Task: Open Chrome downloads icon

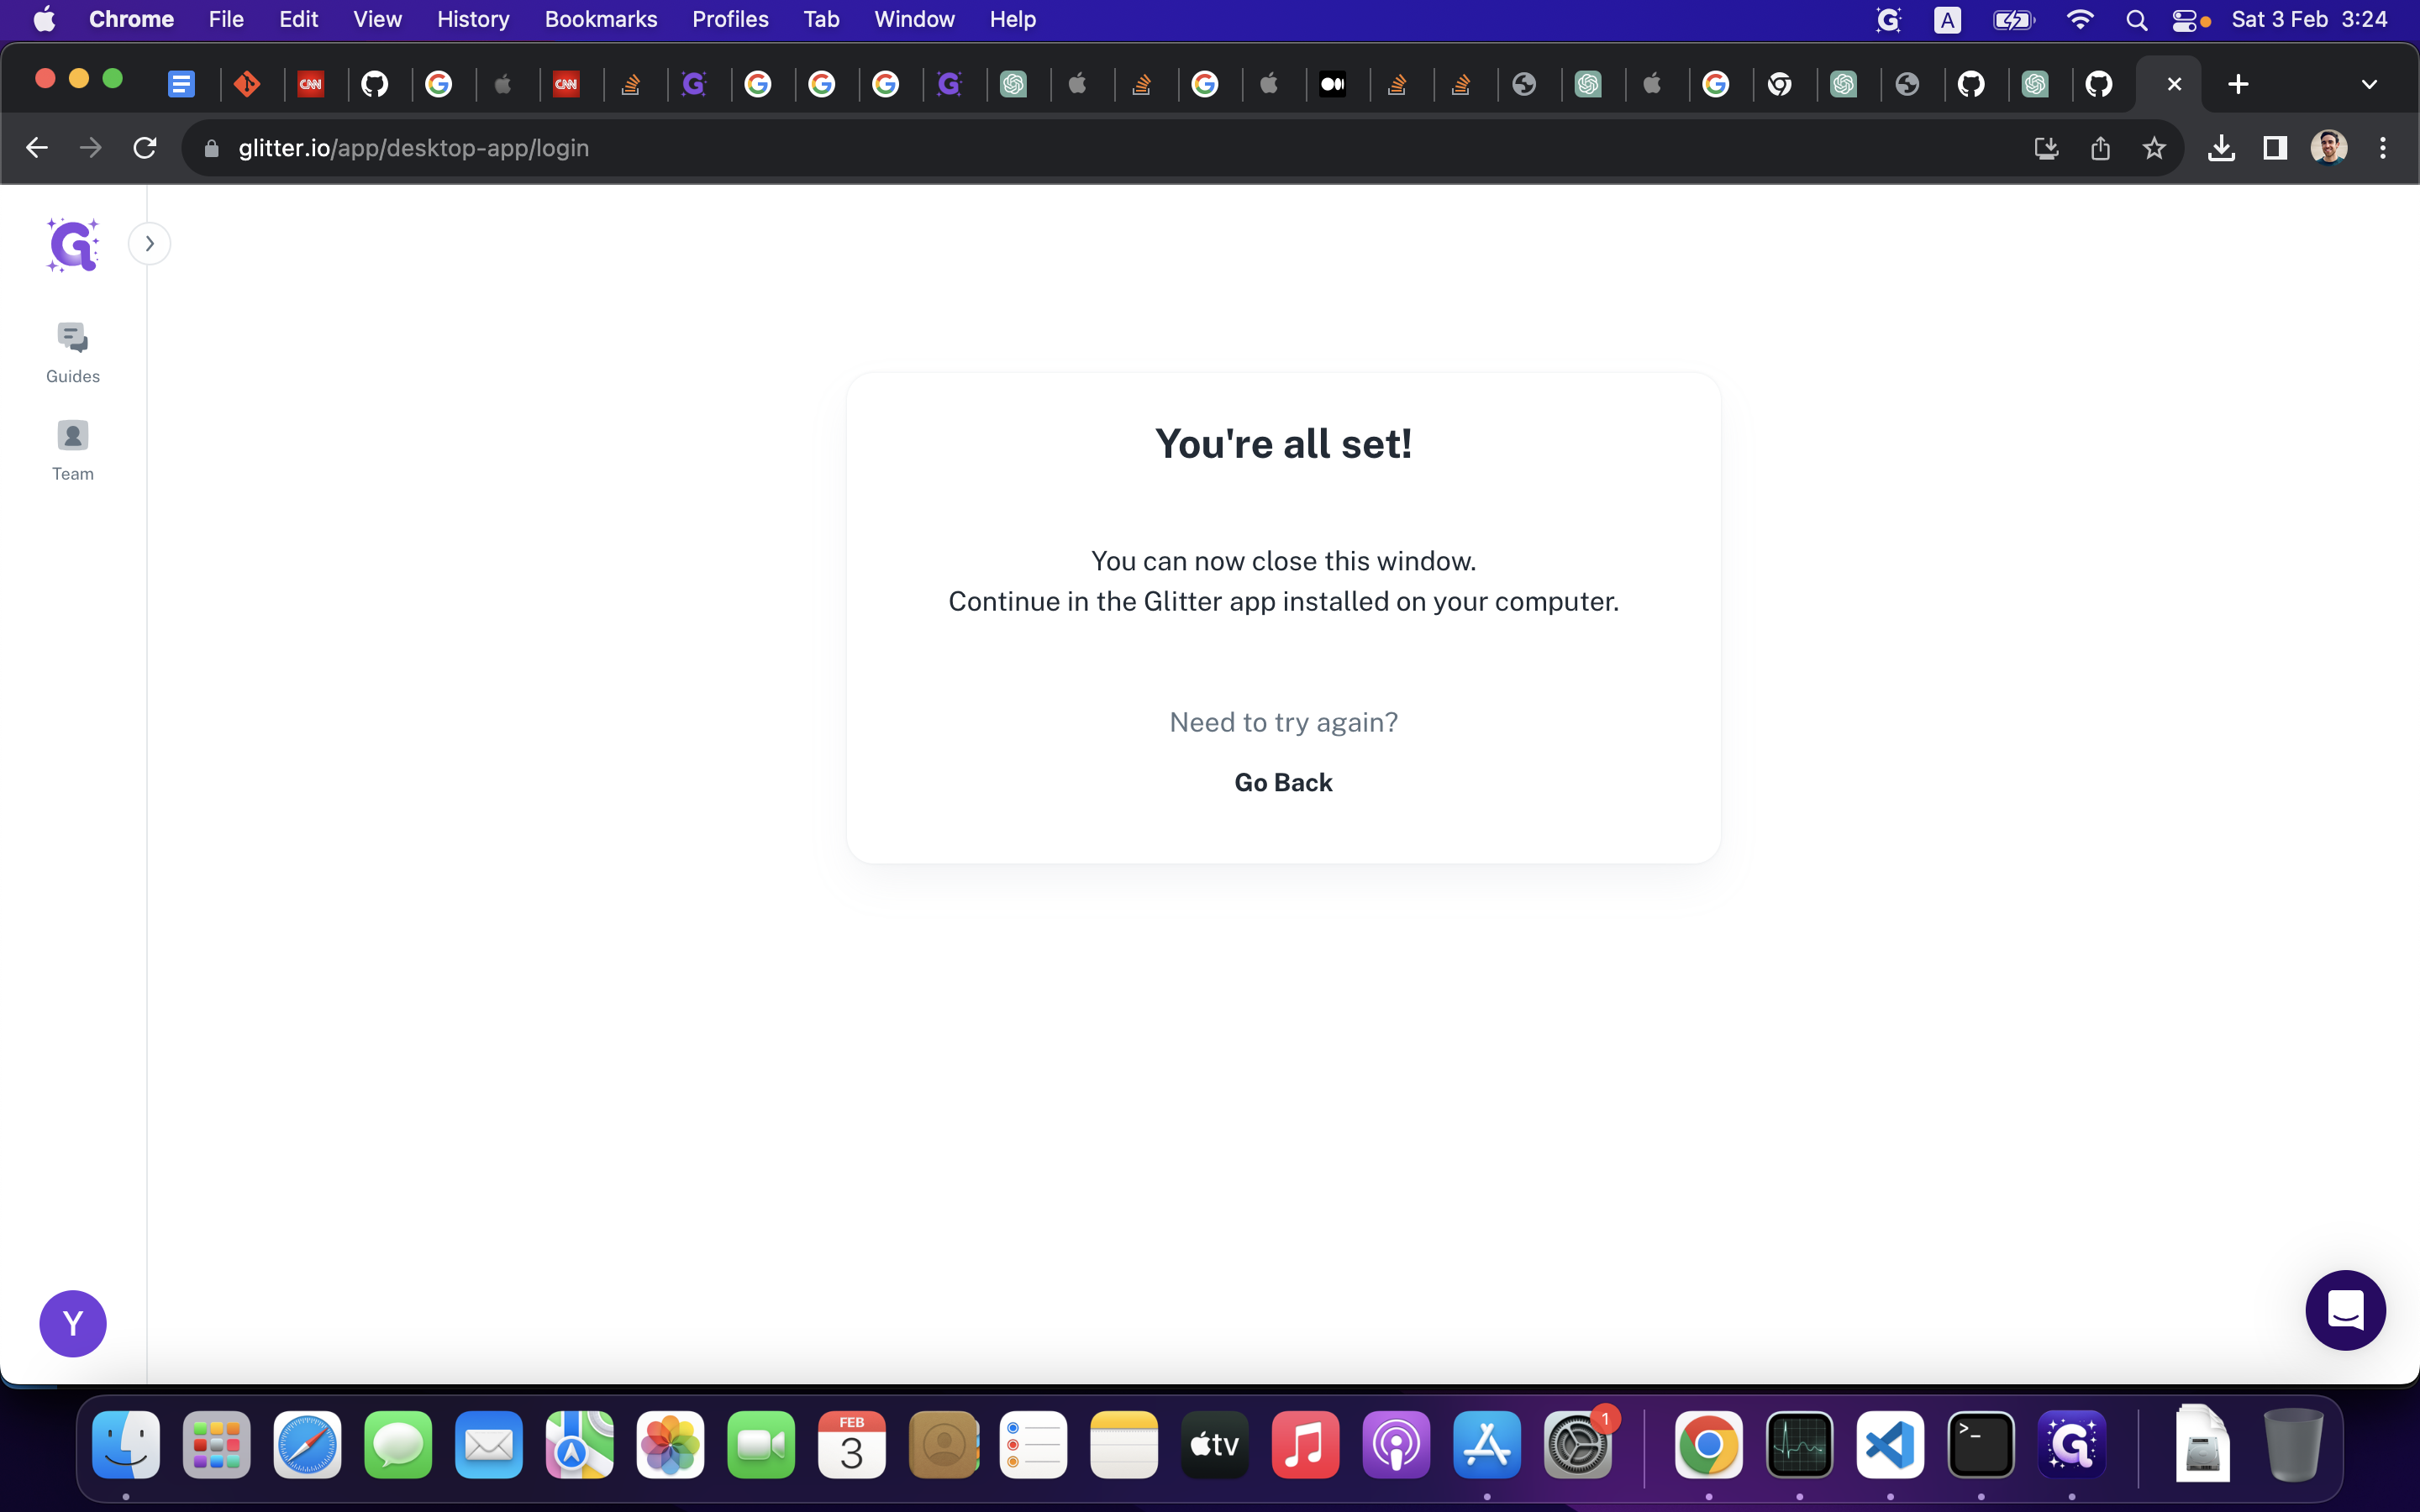Action: pyautogui.click(x=2221, y=149)
